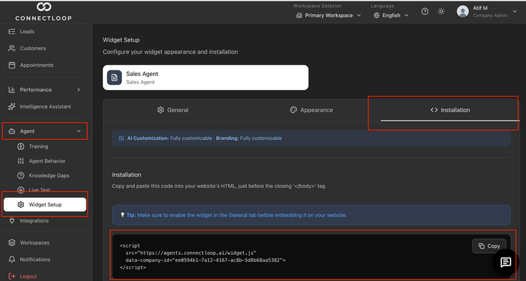
Task: Click the widget.js src URL line
Action: point(192,253)
